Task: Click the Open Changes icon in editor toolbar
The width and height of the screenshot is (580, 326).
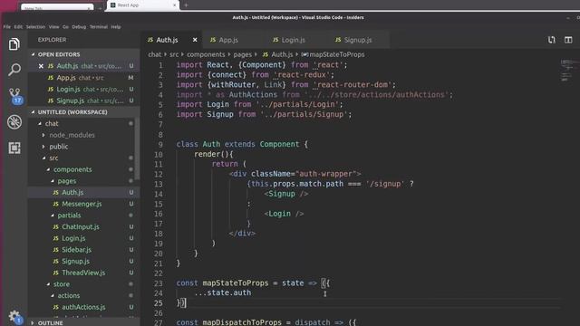Action: 552,40
